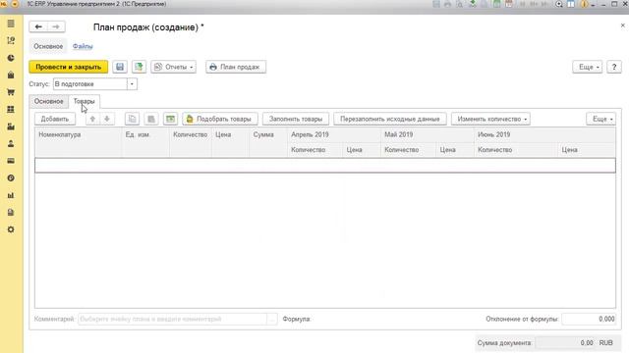Viewport: 629px width, 353px height.
Task: Open the gear administration section in sidebar
Action: click(x=11, y=229)
